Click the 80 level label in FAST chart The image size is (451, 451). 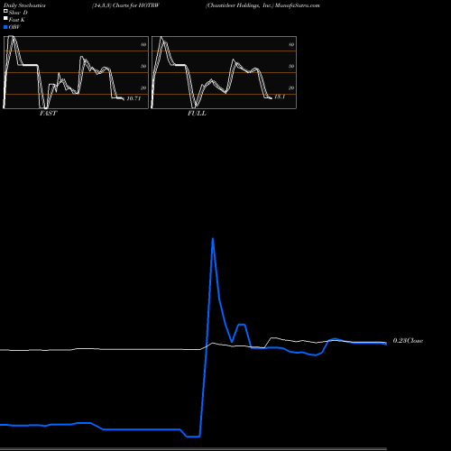(143, 44)
